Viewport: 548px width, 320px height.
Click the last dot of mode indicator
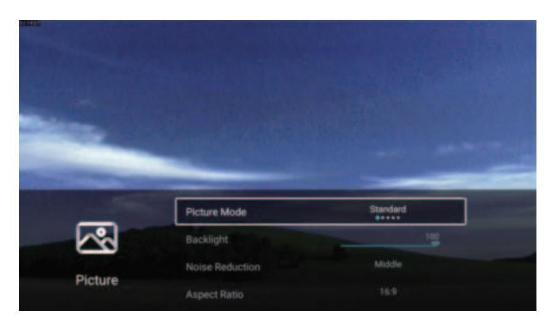click(x=398, y=217)
